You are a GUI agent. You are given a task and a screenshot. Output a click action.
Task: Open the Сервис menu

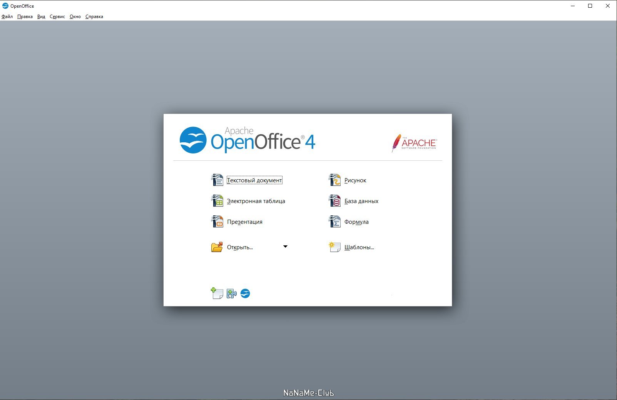coord(57,17)
